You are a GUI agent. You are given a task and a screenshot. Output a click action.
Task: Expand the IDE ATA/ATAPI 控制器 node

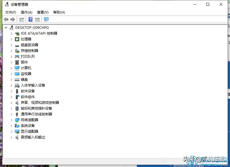pyautogui.click(x=12, y=33)
